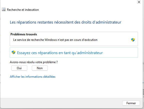Click the Fermer button
The height and width of the screenshot is (109, 144).
131,103
